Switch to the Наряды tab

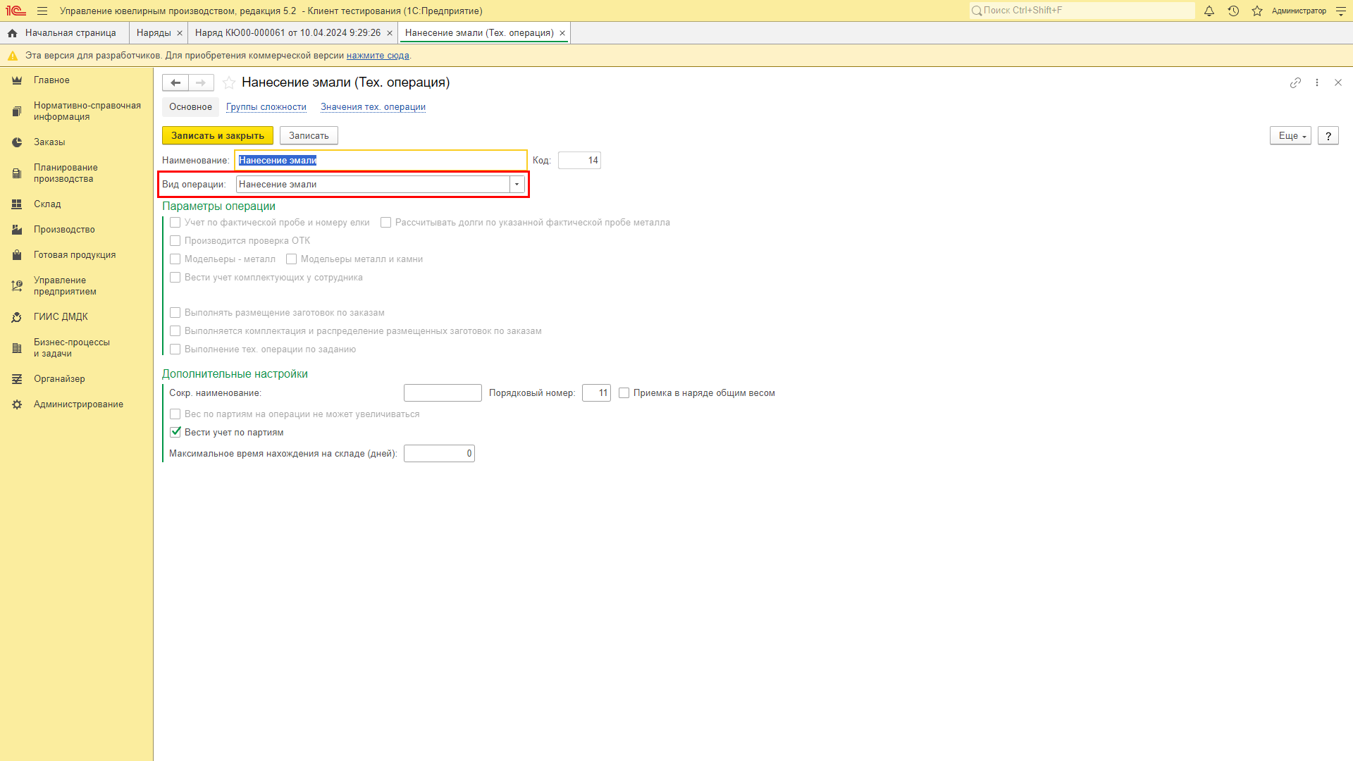[x=154, y=33]
